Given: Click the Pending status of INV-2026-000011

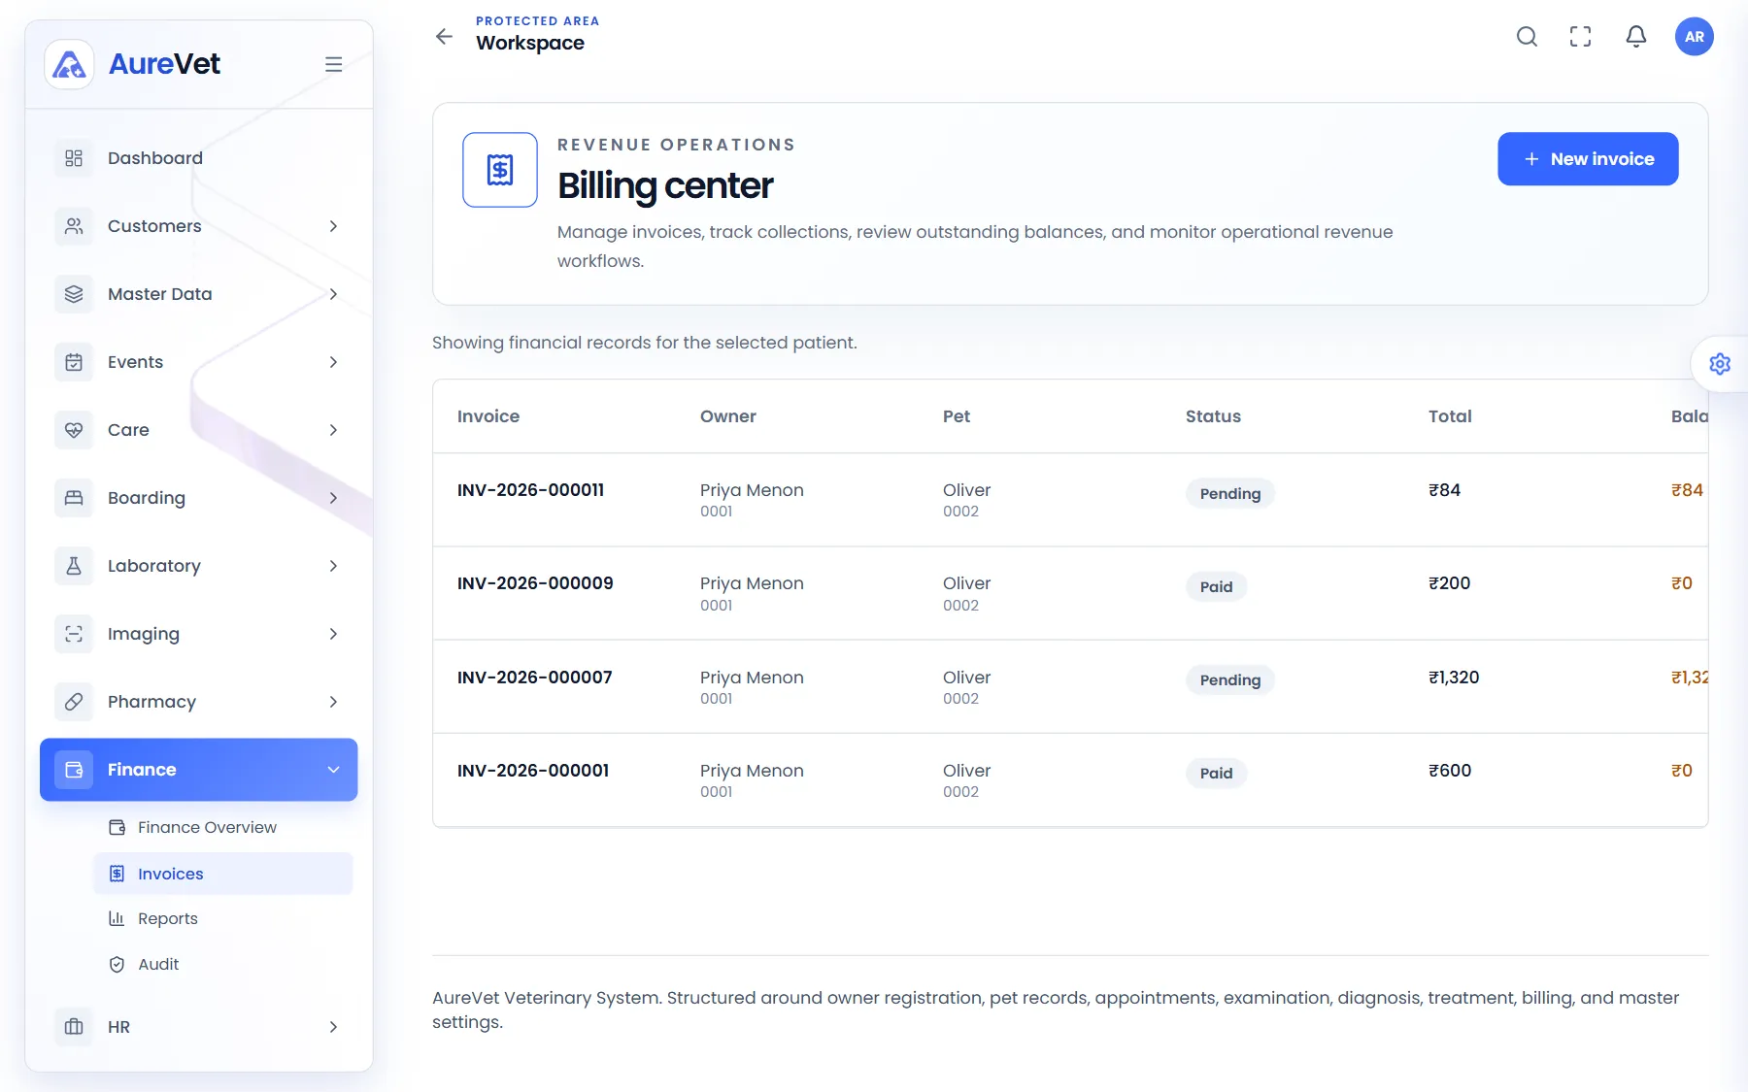Looking at the screenshot, I should pyautogui.click(x=1229, y=493).
